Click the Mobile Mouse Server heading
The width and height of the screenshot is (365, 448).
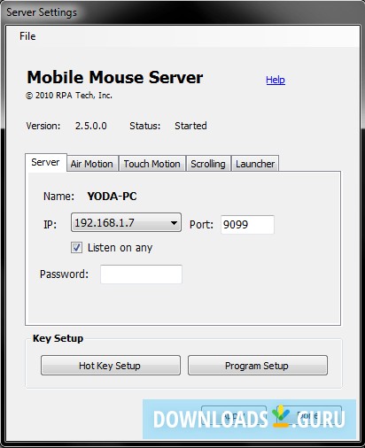point(115,77)
